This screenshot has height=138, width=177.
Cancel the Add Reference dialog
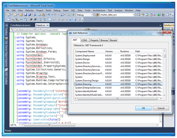(x=161, y=108)
